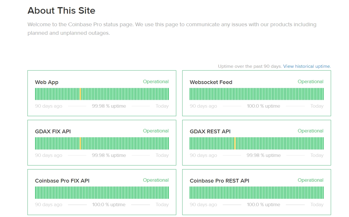Select the Websocket Feed component title
The width and height of the screenshot is (349, 217).
pos(211,82)
